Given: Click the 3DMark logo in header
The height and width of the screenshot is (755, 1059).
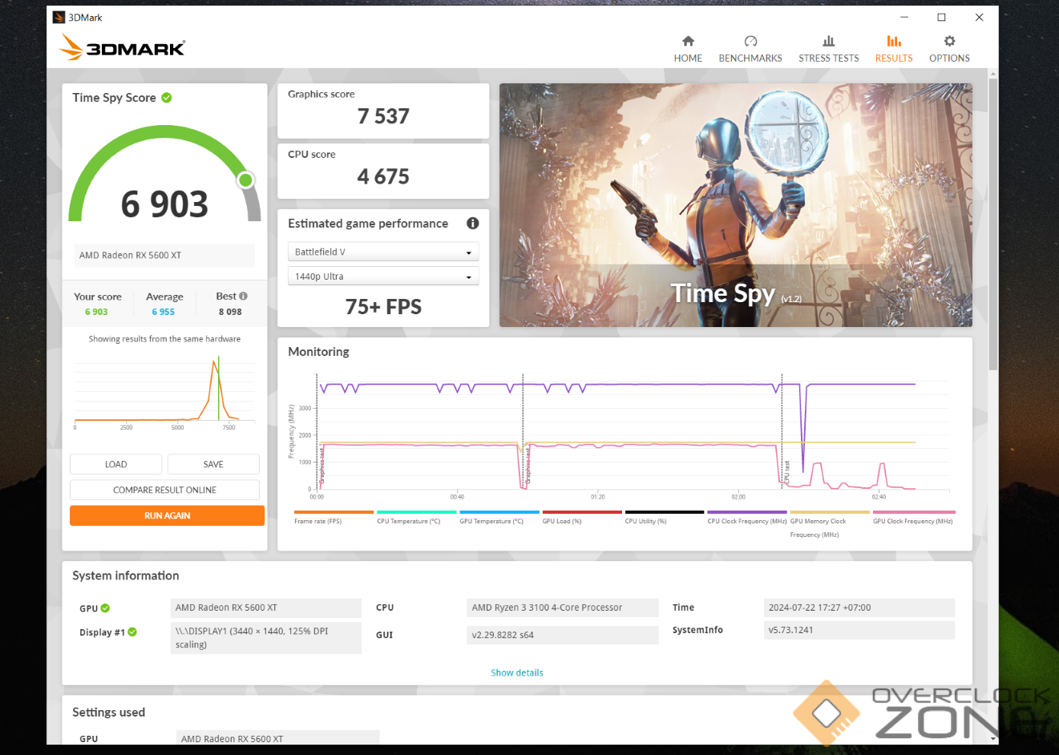Looking at the screenshot, I should [123, 48].
